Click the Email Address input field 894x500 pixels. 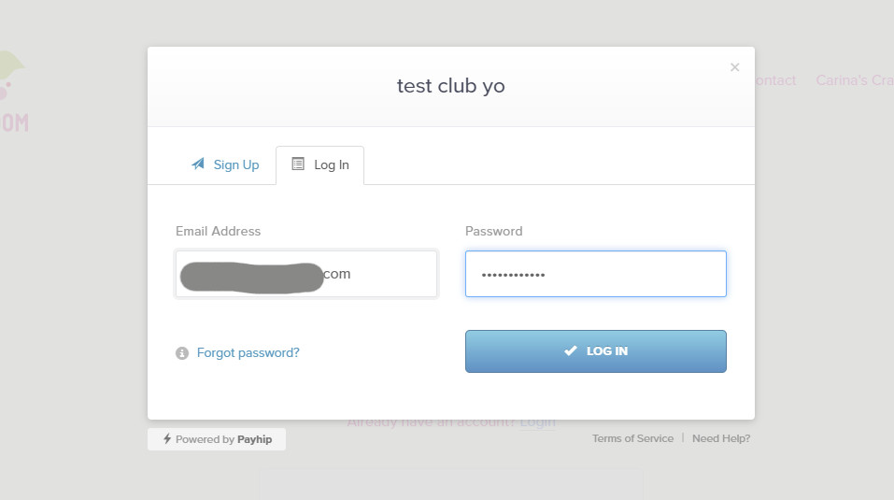pos(306,274)
